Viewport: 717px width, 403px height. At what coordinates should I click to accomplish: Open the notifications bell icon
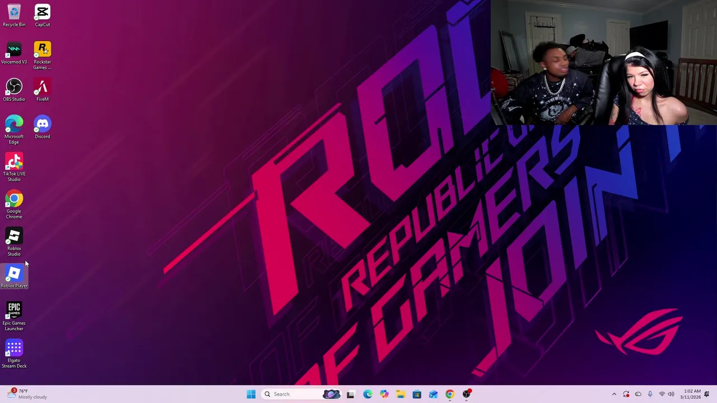707,394
